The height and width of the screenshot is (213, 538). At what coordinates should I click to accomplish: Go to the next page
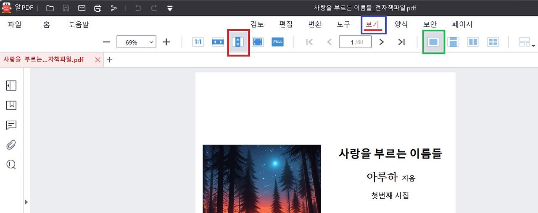(382, 42)
